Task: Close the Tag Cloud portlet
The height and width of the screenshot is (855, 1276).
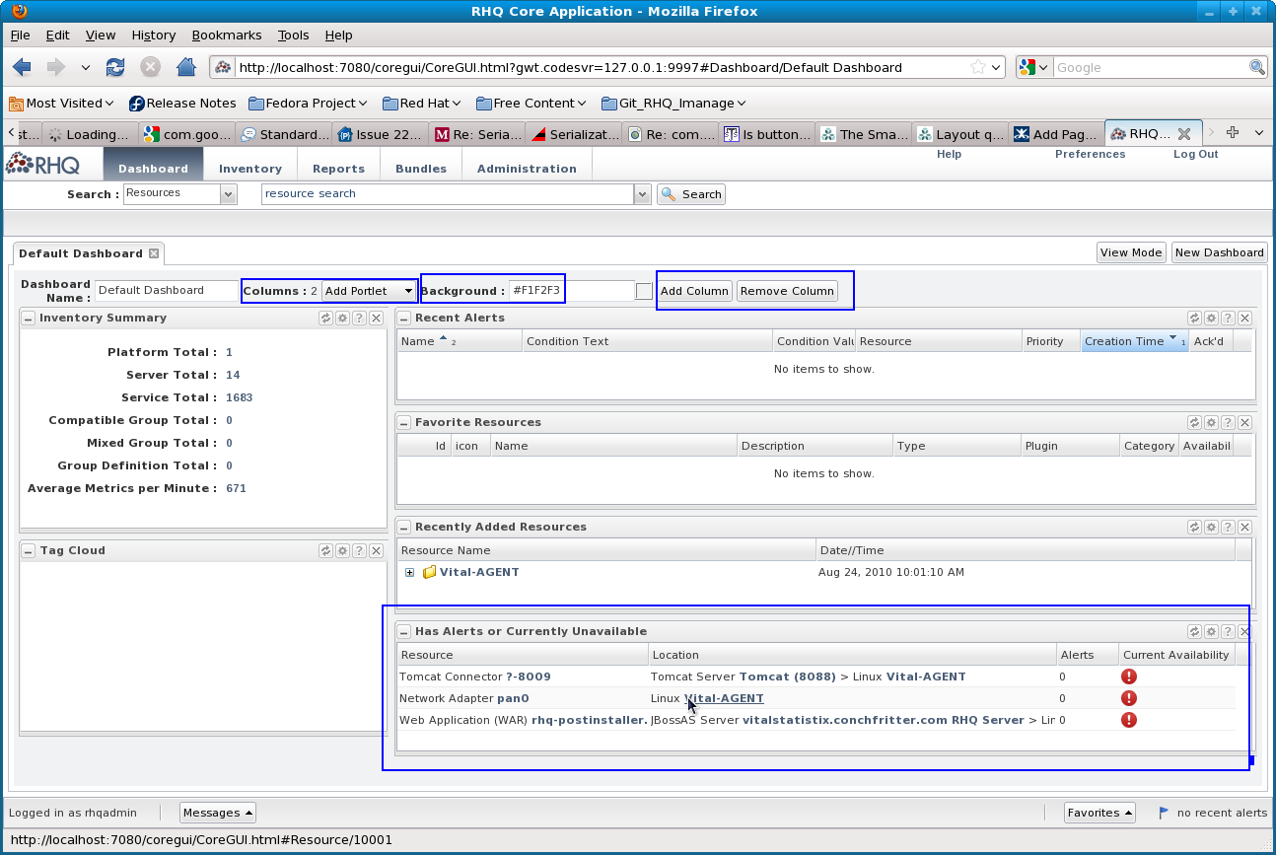Action: [x=376, y=550]
